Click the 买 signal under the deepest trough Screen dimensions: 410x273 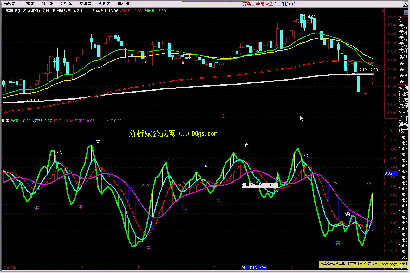148,248
